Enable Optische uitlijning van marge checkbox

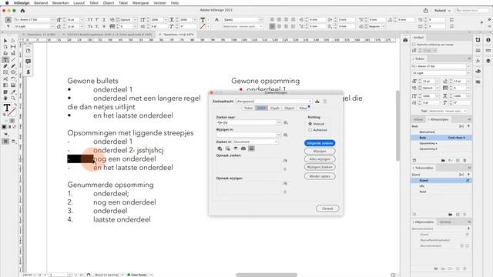point(414,45)
